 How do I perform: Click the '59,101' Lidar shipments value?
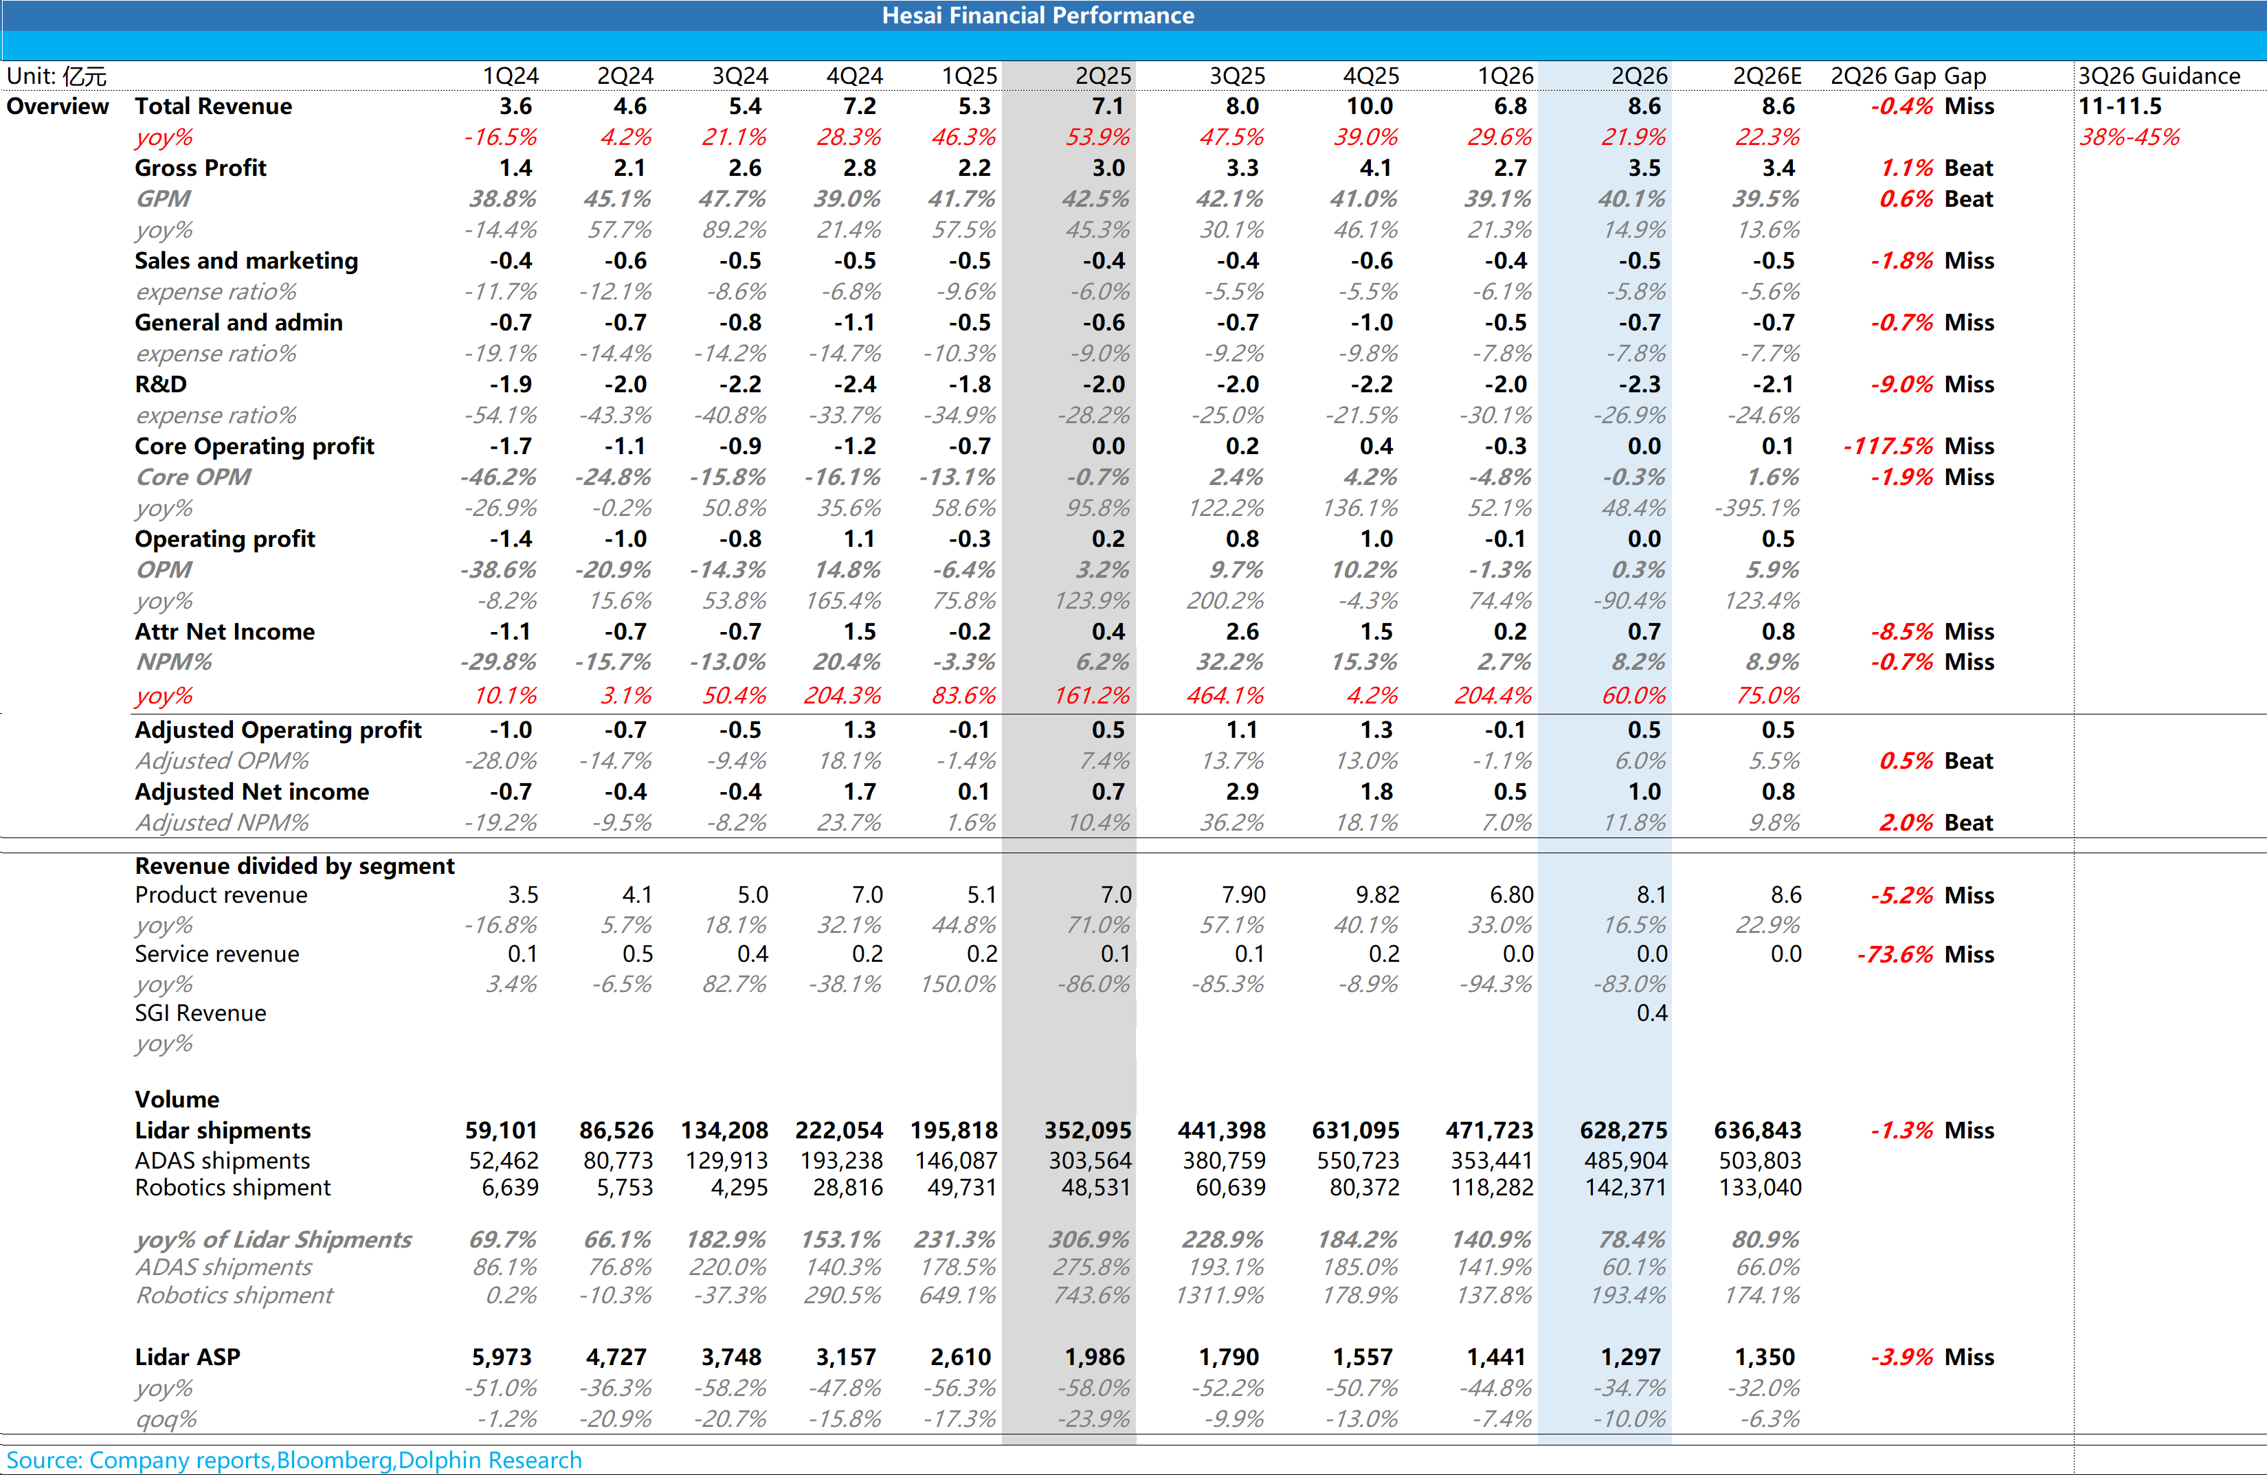[x=501, y=1130]
